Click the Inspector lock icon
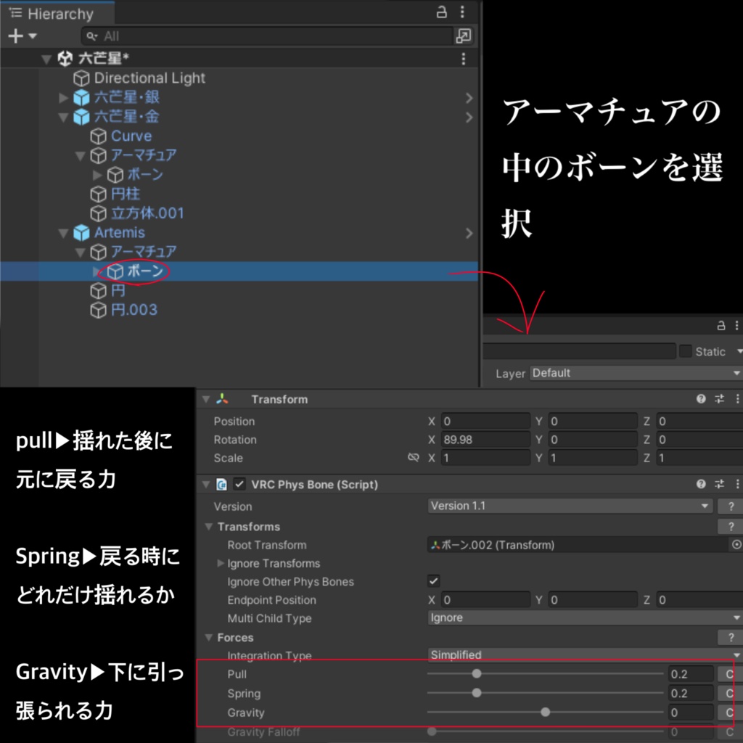 721,326
